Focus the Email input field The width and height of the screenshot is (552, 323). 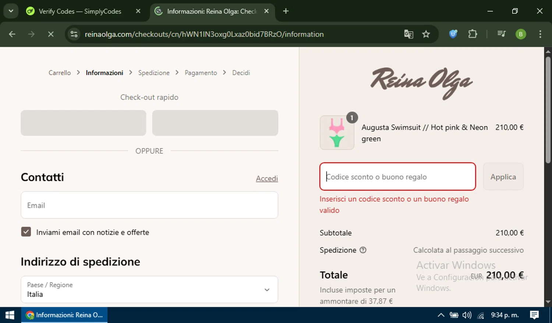coord(149,205)
